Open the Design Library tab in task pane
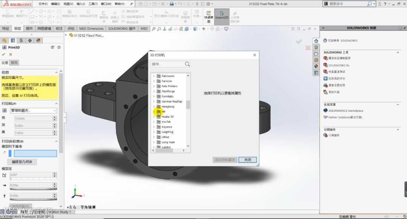Screen dimensions: 407x219 pyautogui.click(x=316, y=47)
